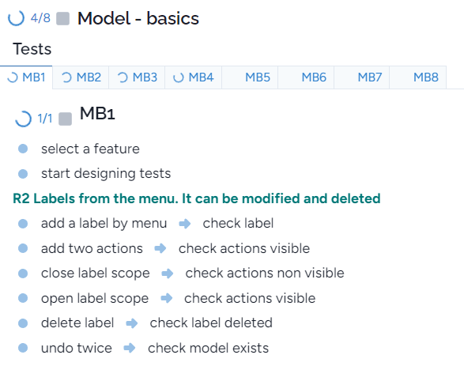
Task: Open the MB5 test tab
Action: click(250, 77)
